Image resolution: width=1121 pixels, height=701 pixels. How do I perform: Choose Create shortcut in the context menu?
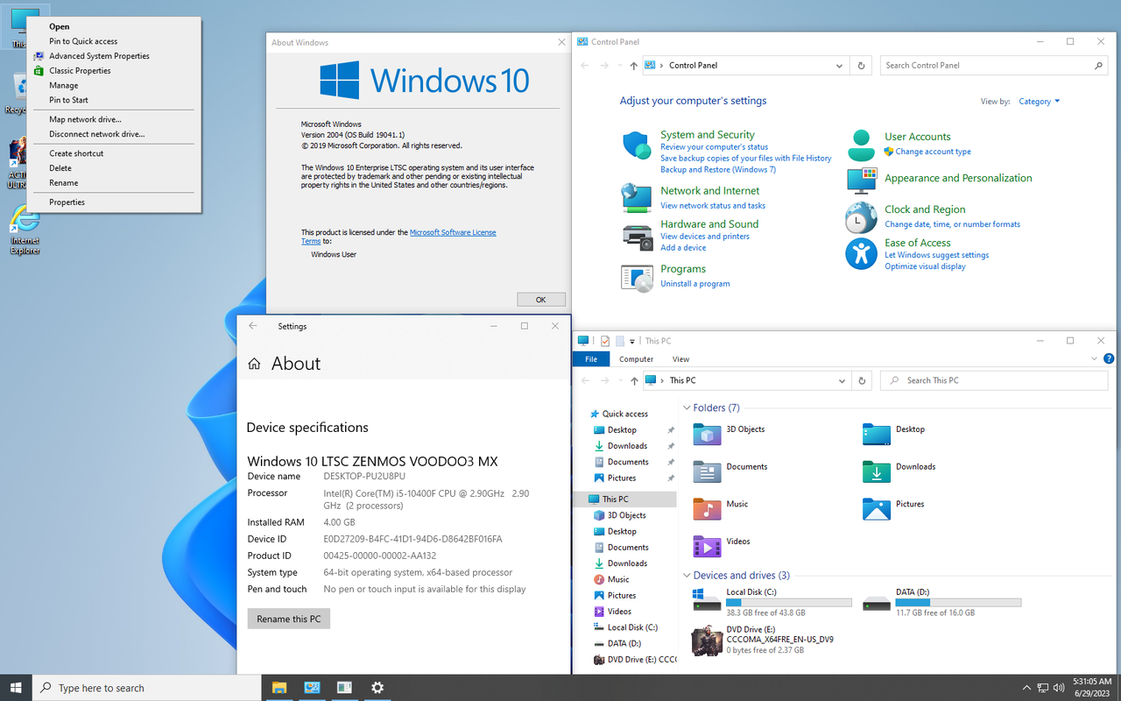[114, 153]
